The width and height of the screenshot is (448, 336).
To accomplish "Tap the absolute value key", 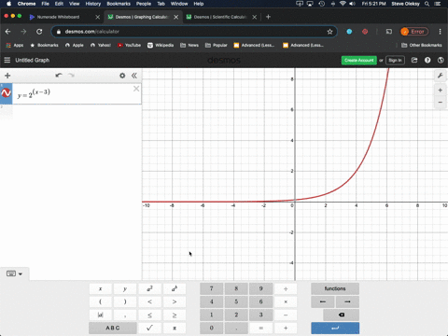I will pos(100,315).
